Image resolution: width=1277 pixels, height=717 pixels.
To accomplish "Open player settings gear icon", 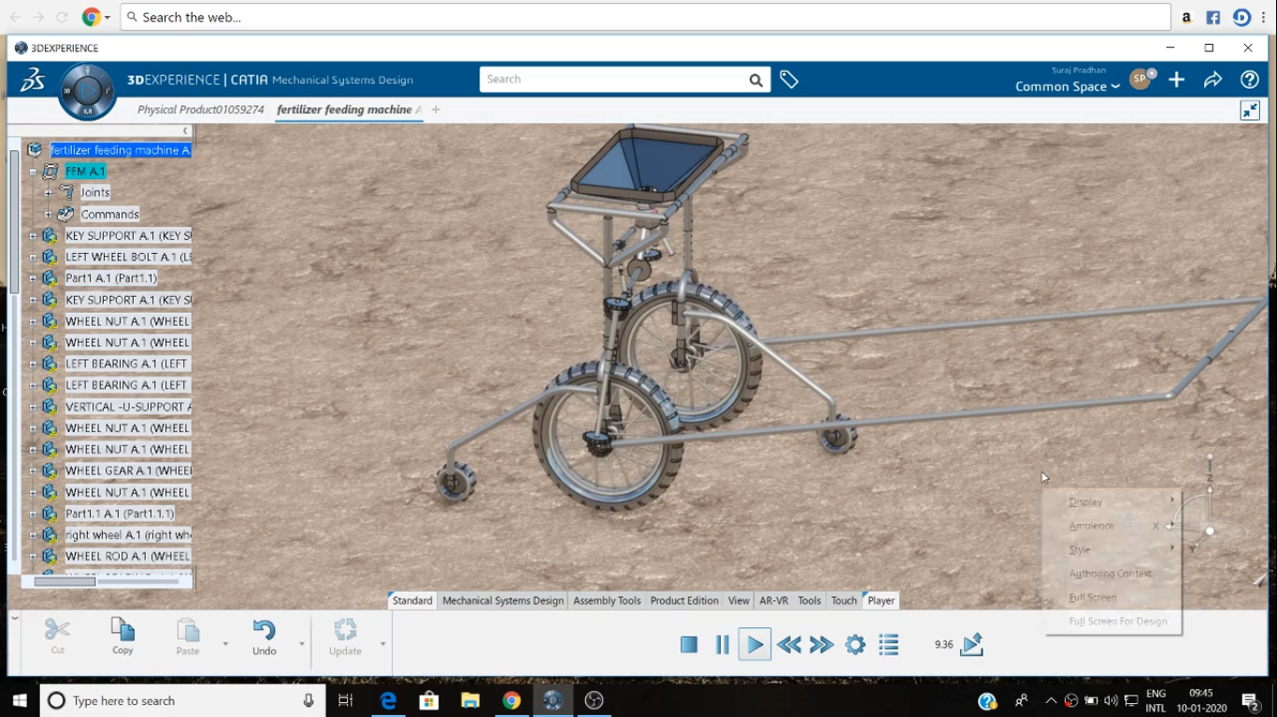I will click(x=855, y=644).
